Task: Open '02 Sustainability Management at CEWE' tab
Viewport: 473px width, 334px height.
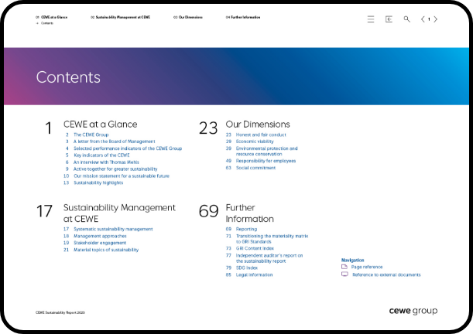Action: (120, 17)
